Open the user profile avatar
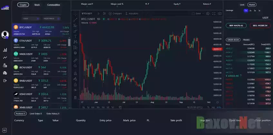This screenshot has width=273, height=135. point(5,35)
